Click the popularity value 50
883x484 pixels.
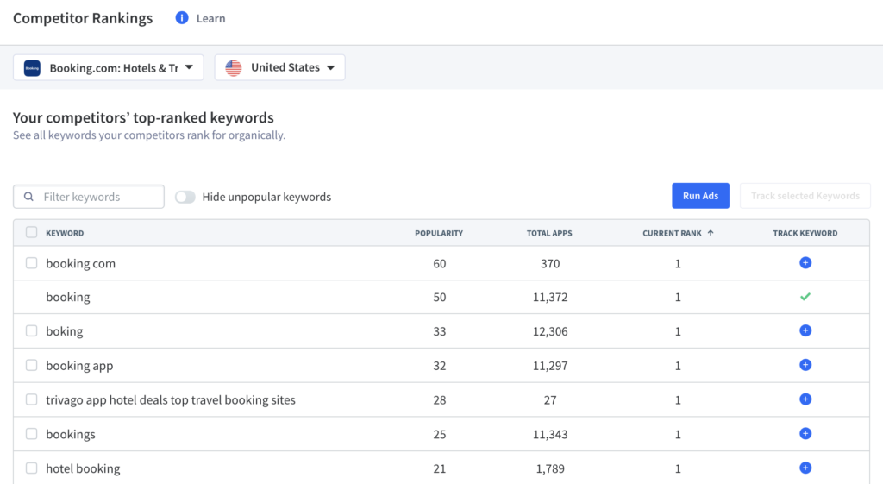coord(439,298)
